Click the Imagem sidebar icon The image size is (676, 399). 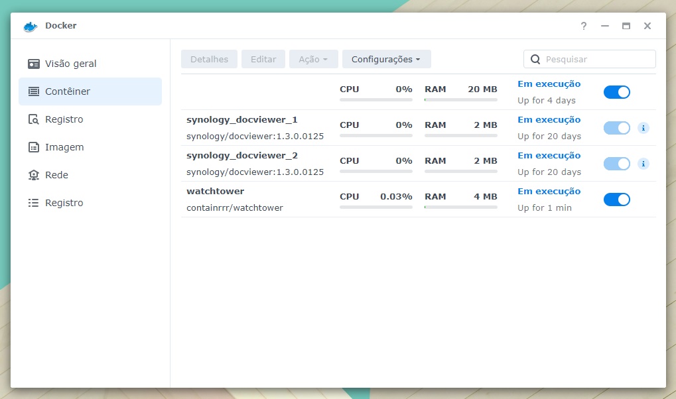pyautogui.click(x=34, y=147)
